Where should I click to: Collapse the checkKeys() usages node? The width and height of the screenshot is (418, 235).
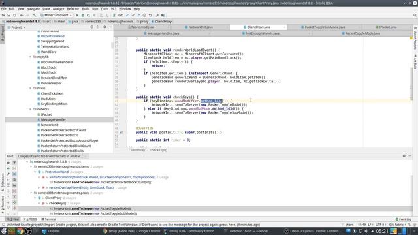tap(39, 203)
